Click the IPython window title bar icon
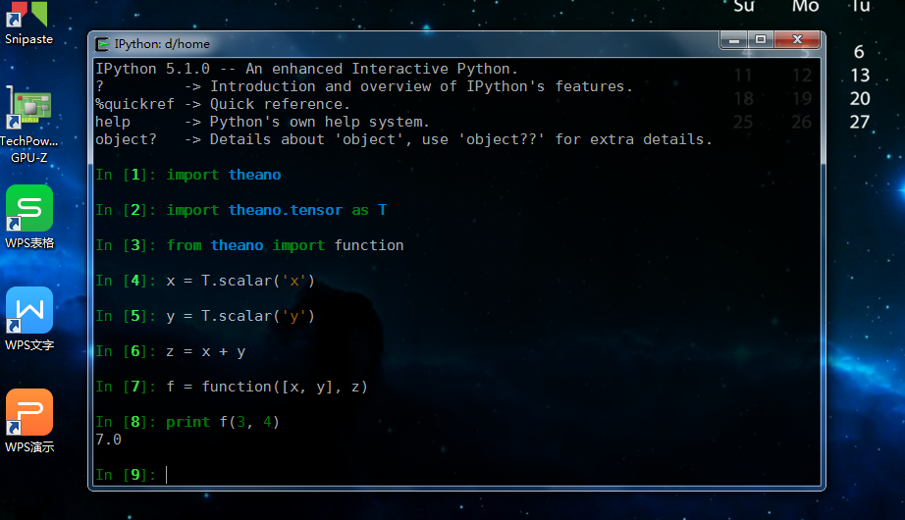Screen dimensions: 905x520 103,44
